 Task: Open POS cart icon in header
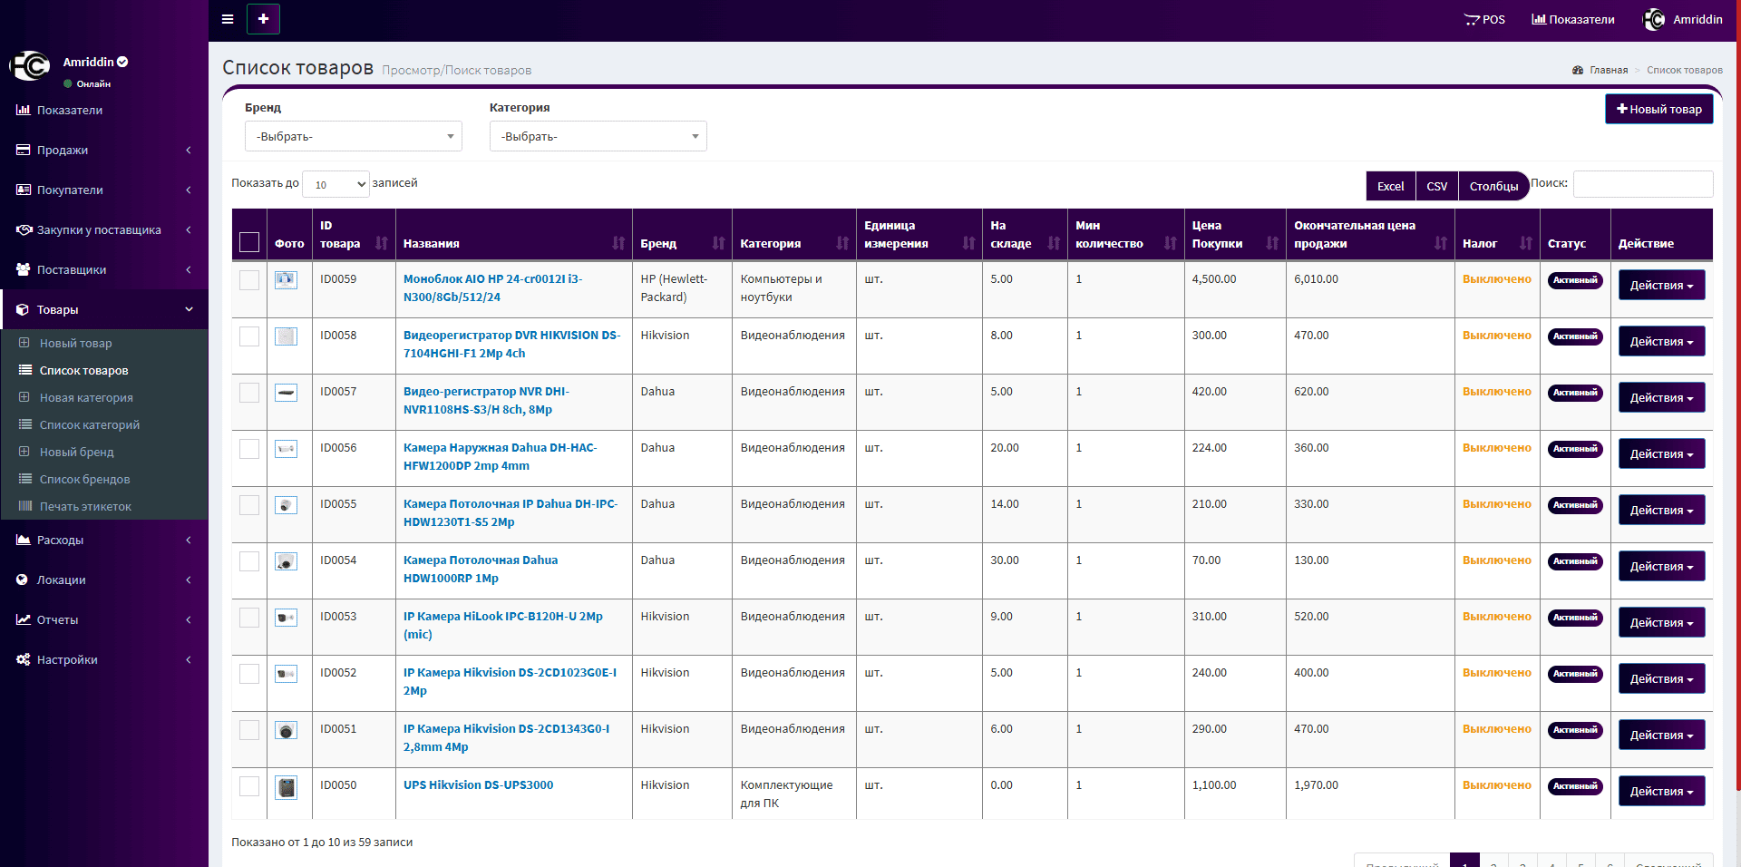[x=1472, y=20]
